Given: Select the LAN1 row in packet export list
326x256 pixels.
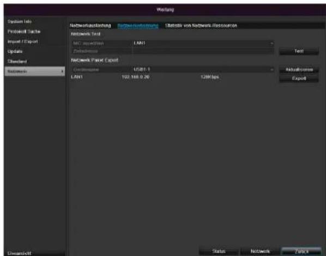Looking at the screenshot, I should coord(173,77).
